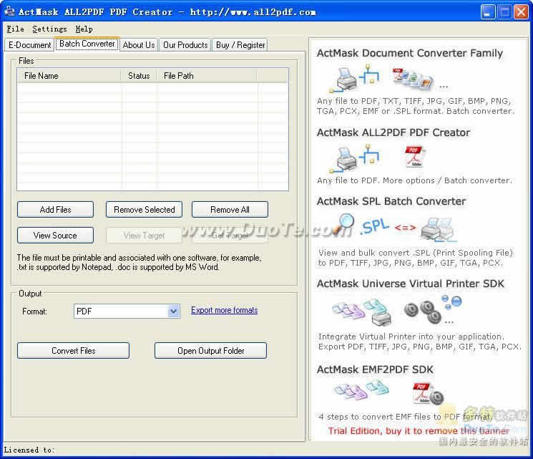Viewport: 533px width, 459px height.
Task: Open the File menu
Action: pyautogui.click(x=15, y=29)
